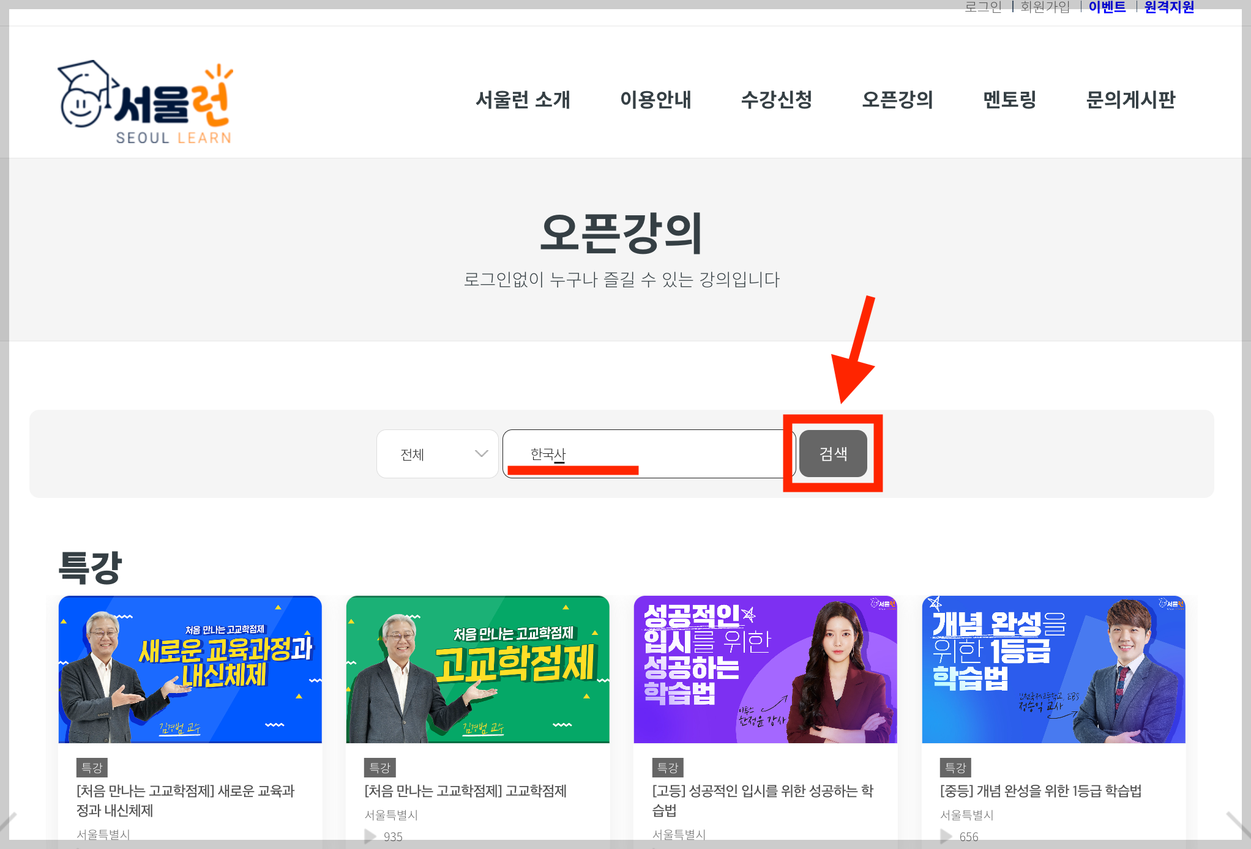Select the 오픈강의 menu item
The width and height of the screenshot is (1251, 849).
pos(897,99)
